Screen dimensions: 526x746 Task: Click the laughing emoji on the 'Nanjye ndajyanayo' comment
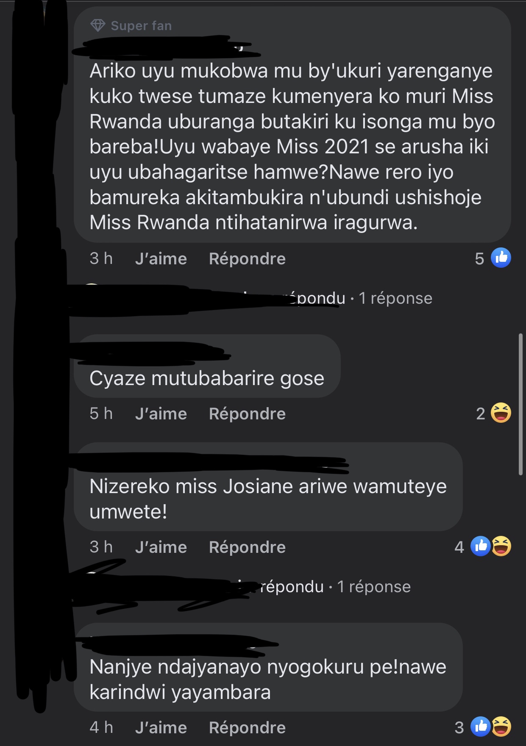(501, 727)
